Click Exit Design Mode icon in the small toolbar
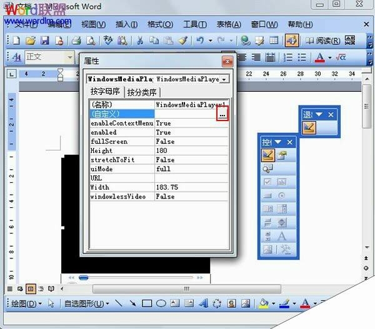The image size is (375, 329). [309, 127]
